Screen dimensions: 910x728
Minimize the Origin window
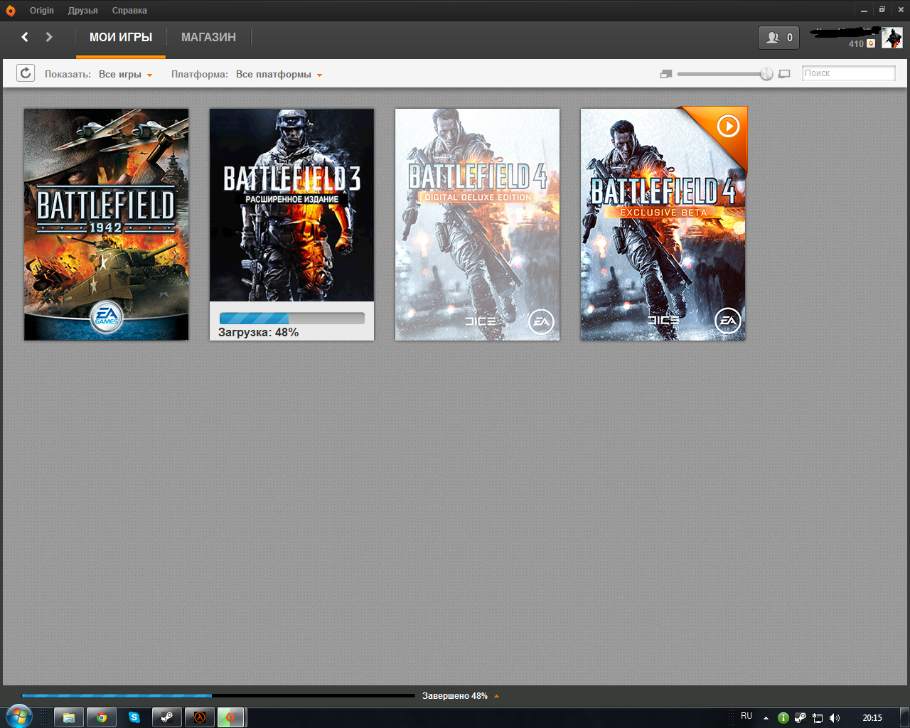(864, 11)
